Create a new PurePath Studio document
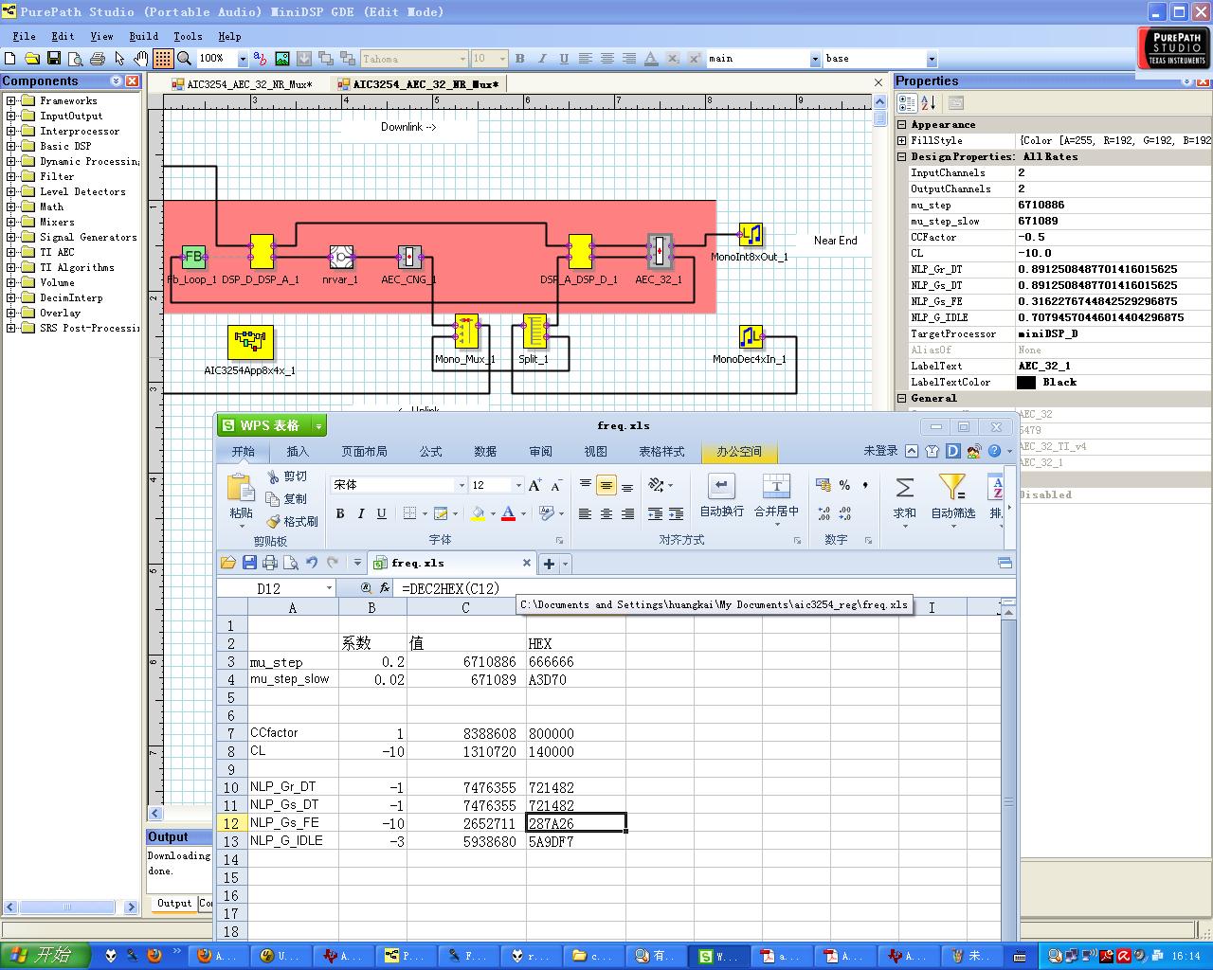This screenshot has height=970, width=1213. tap(10, 59)
